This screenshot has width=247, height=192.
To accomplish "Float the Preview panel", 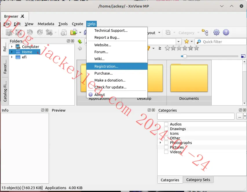I will coord(149,110).
